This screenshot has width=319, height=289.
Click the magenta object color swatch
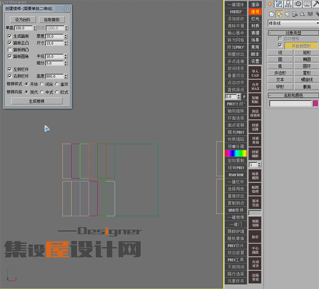click(316, 103)
